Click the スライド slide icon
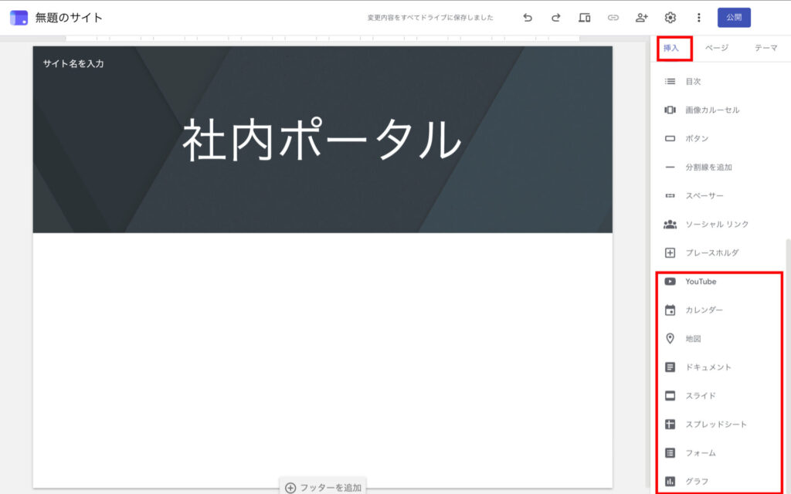 point(670,396)
